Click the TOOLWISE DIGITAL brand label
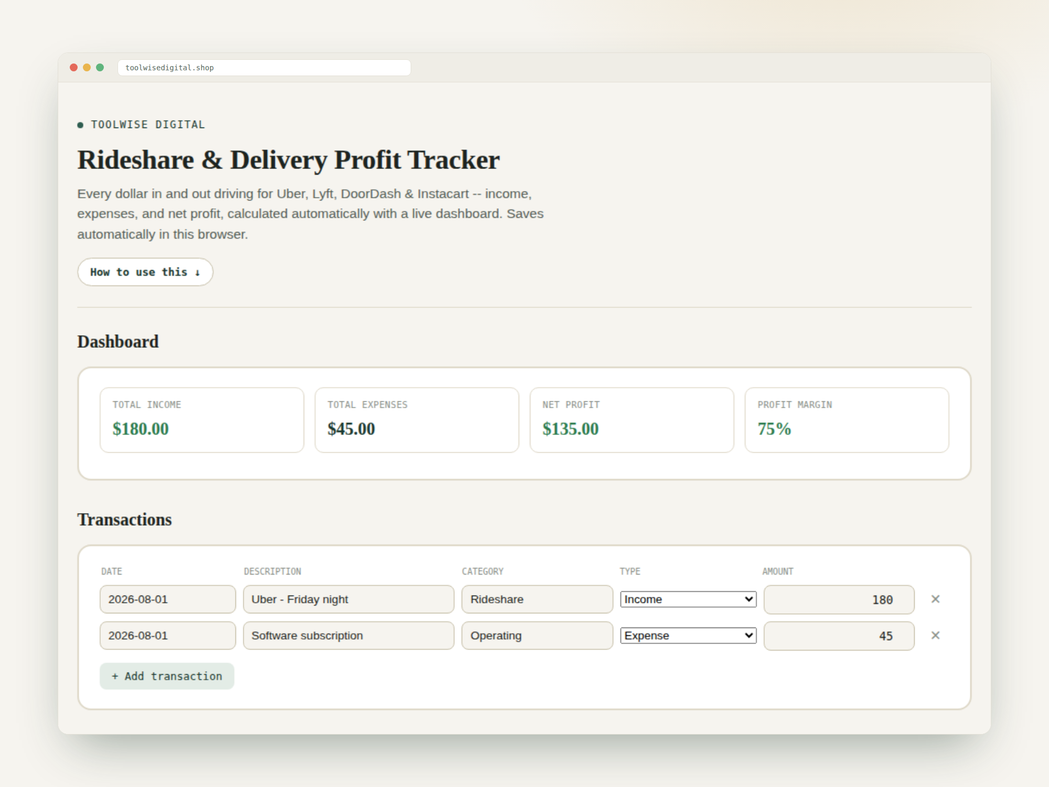The image size is (1049, 787). [148, 124]
